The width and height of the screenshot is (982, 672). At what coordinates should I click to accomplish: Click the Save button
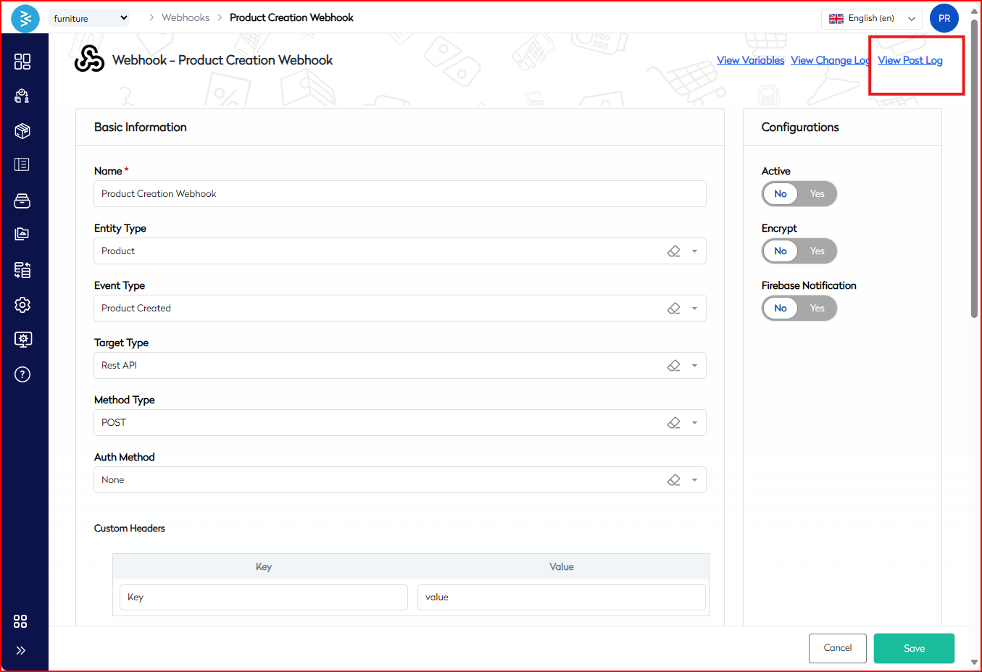click(913, 648)
